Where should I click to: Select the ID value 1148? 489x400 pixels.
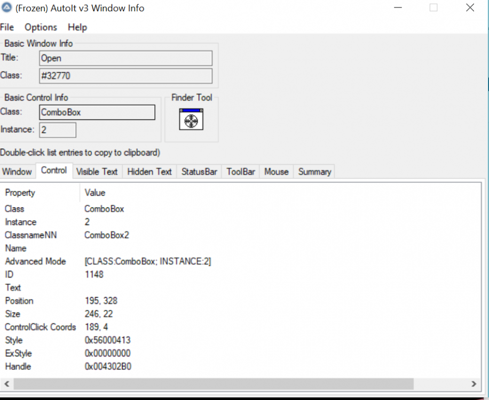point(94,275)
